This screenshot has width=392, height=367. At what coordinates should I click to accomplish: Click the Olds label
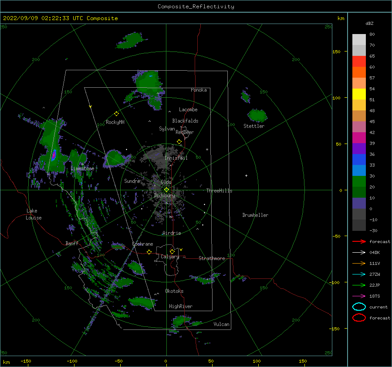click(166, 182)
